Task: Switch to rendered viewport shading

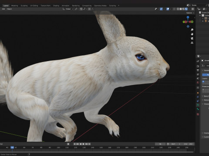Action: [186, 9]
